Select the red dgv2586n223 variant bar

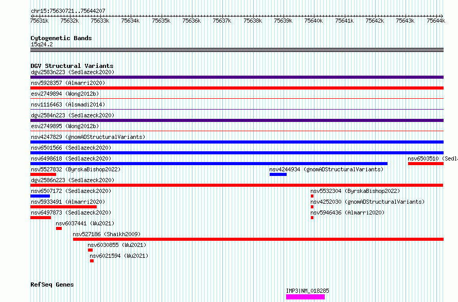[237, 185]
